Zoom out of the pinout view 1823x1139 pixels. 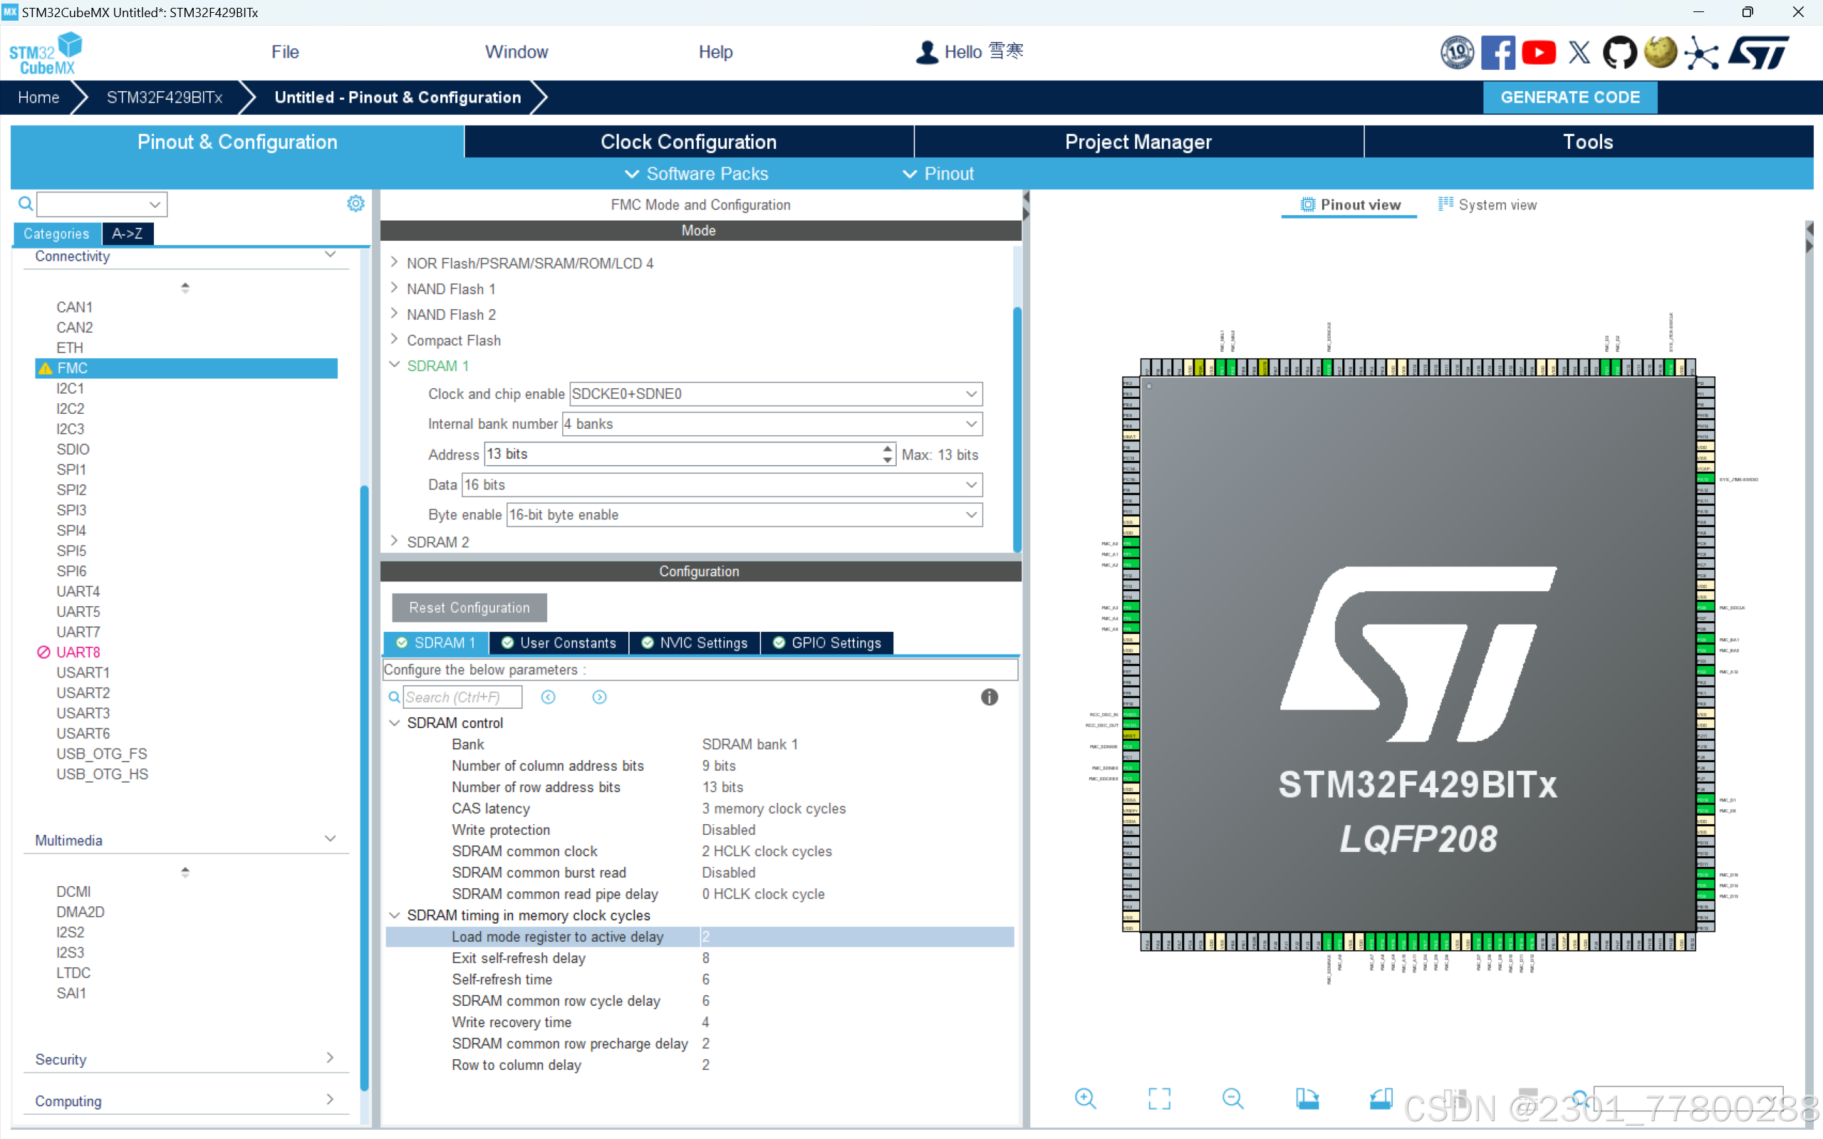click(1232, 1098)
